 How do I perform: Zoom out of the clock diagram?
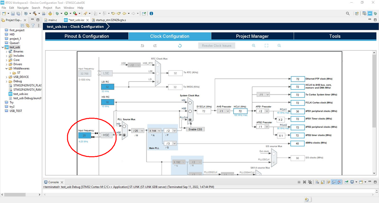point(279,45)
